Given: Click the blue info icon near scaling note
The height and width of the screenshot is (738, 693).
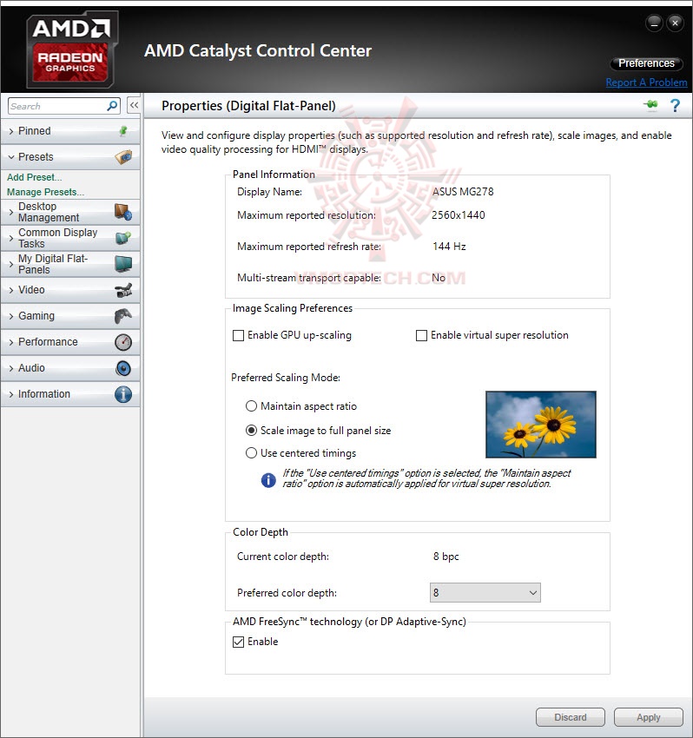Looking at the screenshot, I should pos(268,480).
